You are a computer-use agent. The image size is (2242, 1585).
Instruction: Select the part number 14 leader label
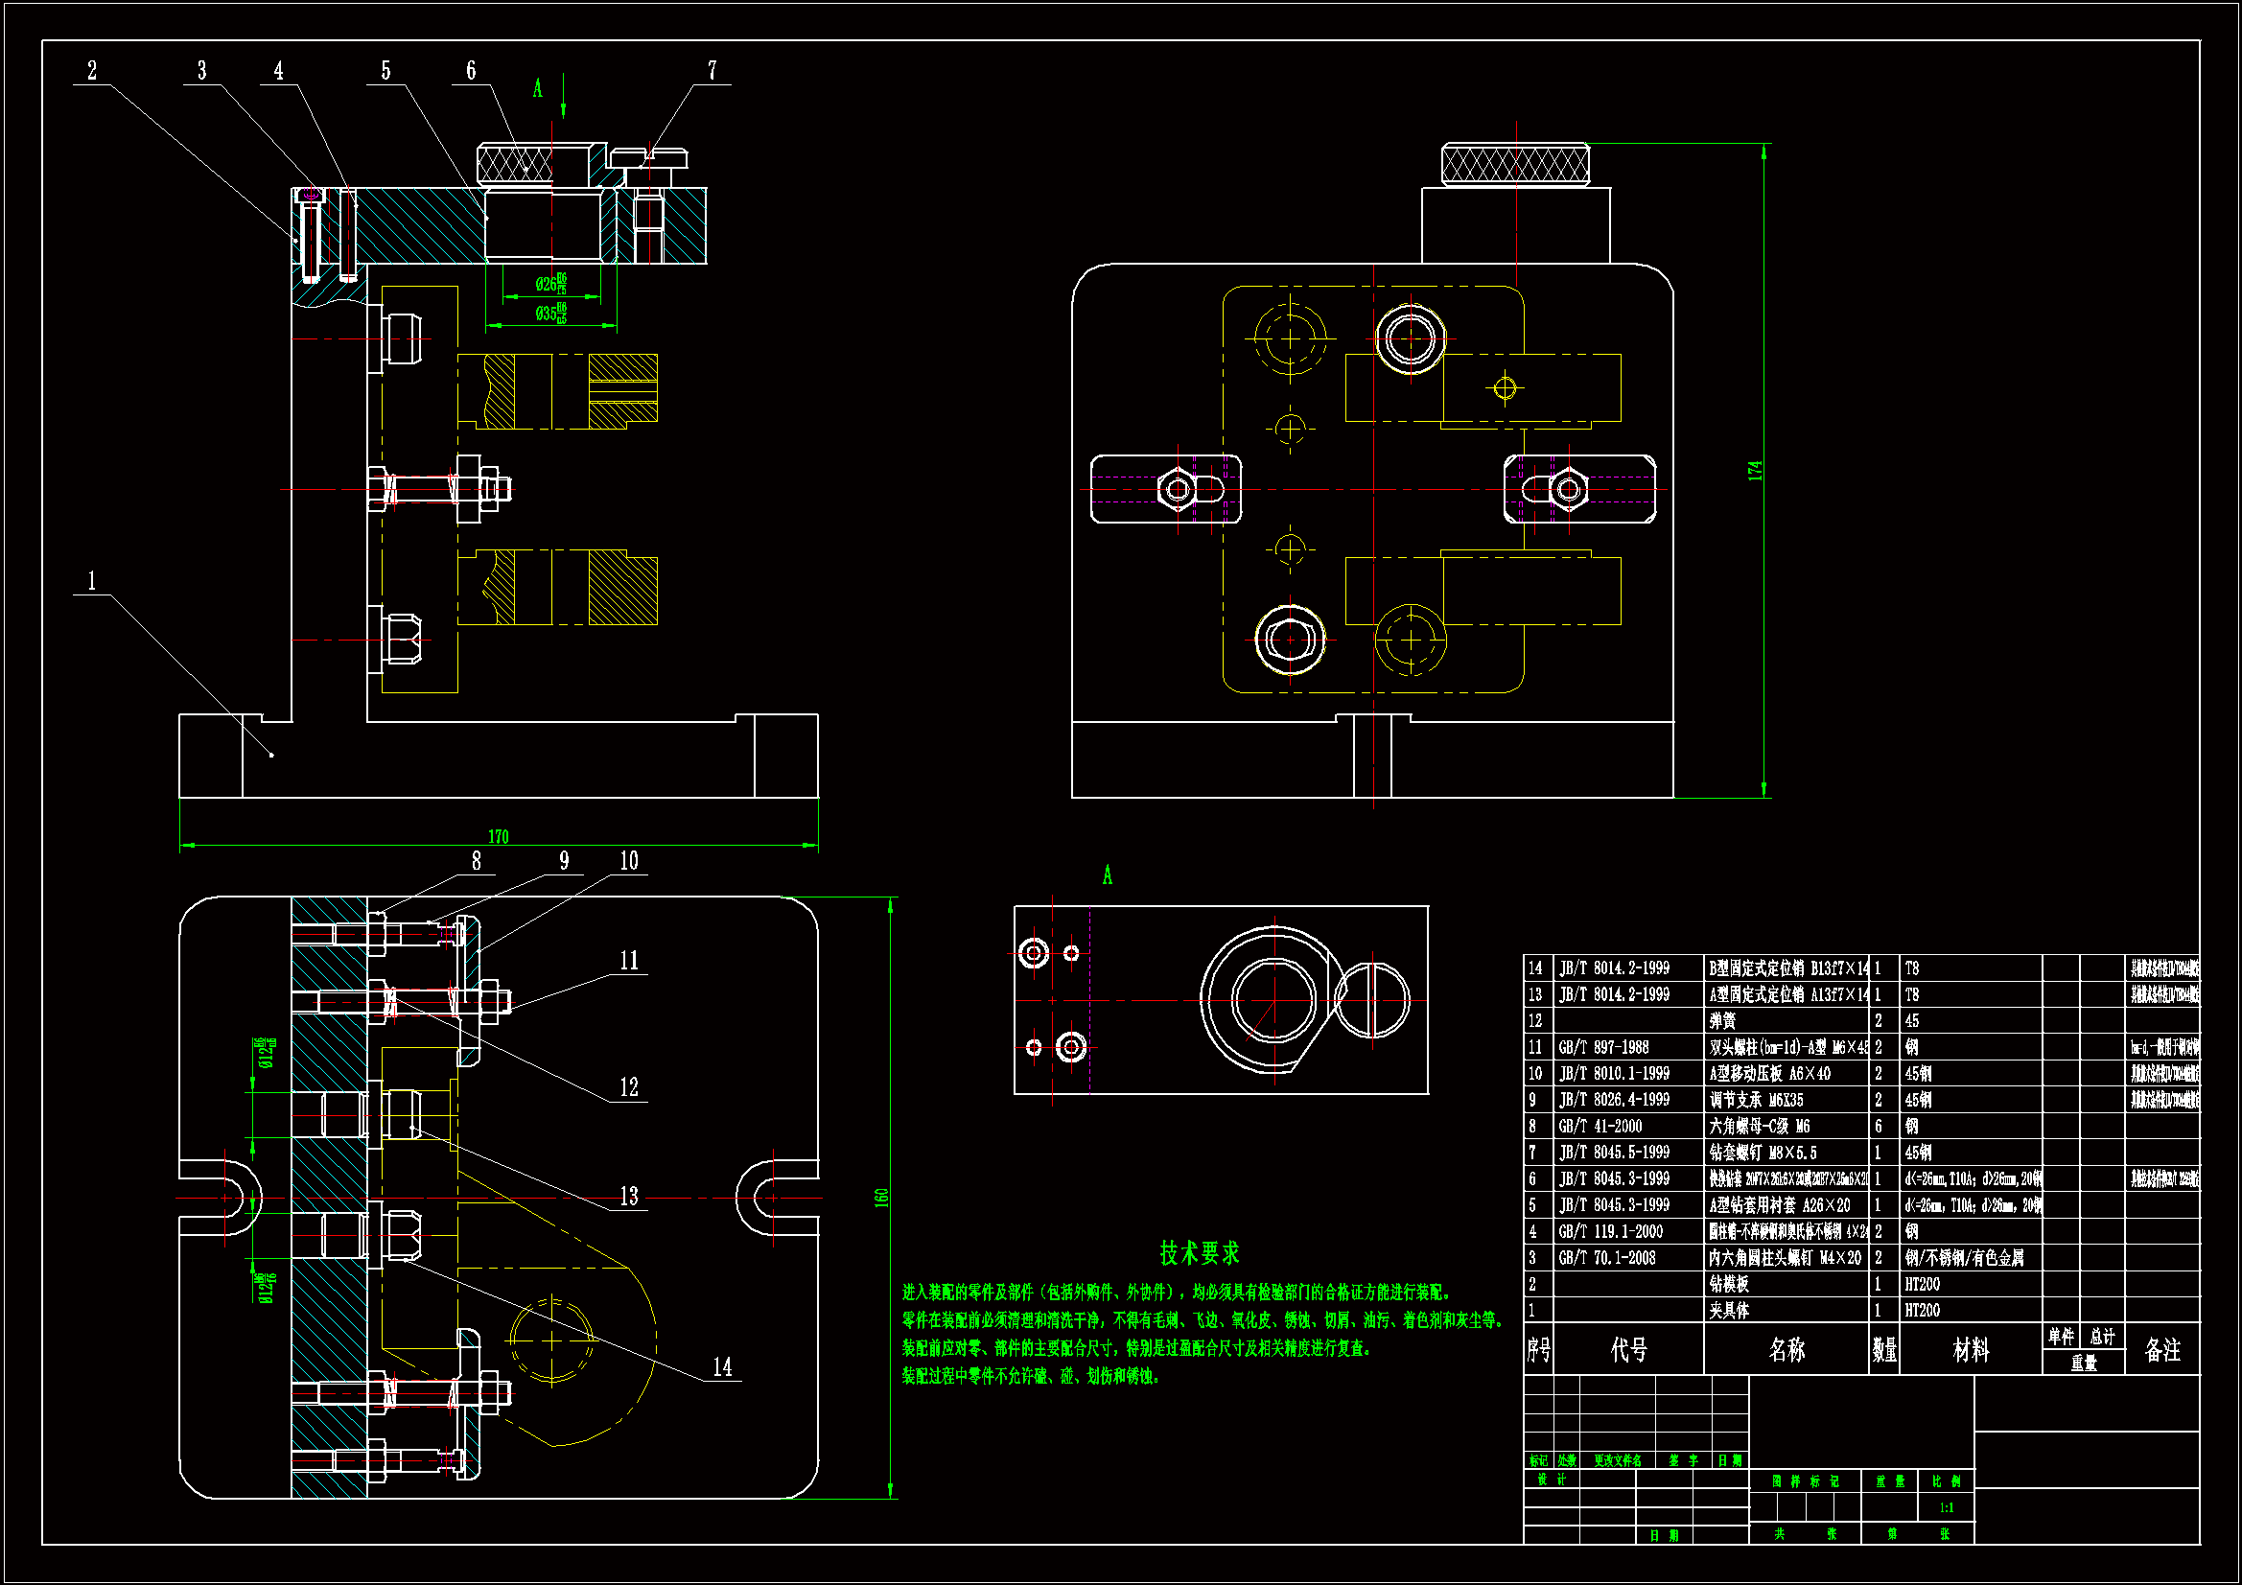click(x=722, y=1366)
